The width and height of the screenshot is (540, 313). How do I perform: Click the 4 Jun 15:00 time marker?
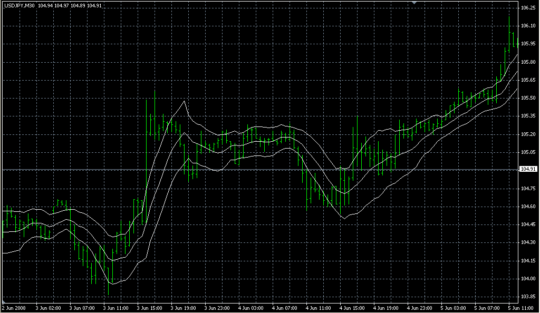(352, 307)
